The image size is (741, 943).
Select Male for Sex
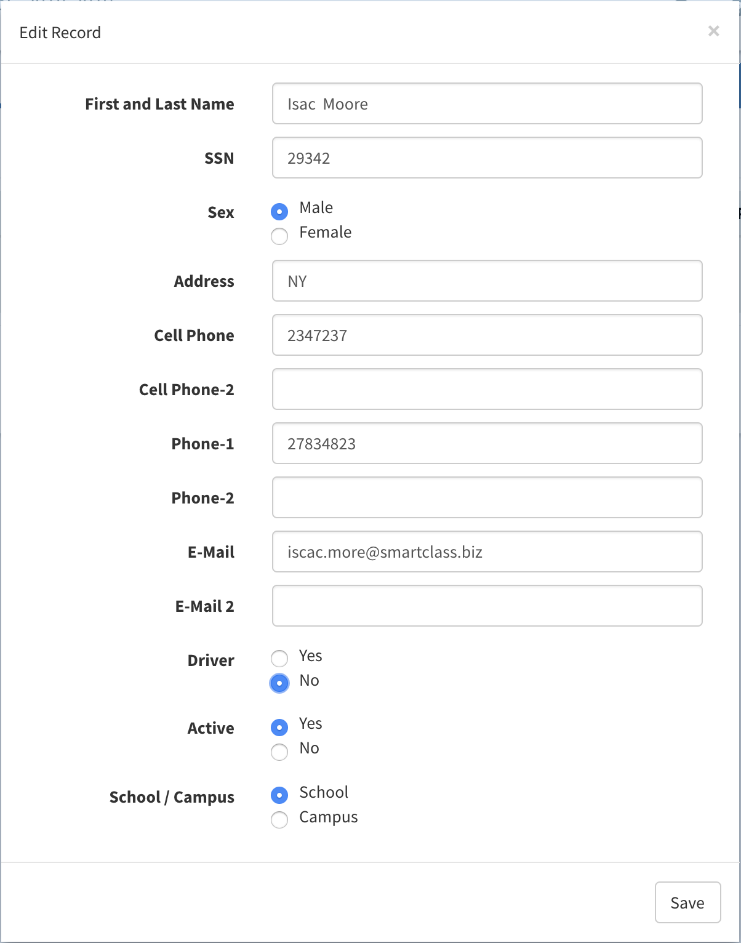pyautogui.click(x=279, y=212)
